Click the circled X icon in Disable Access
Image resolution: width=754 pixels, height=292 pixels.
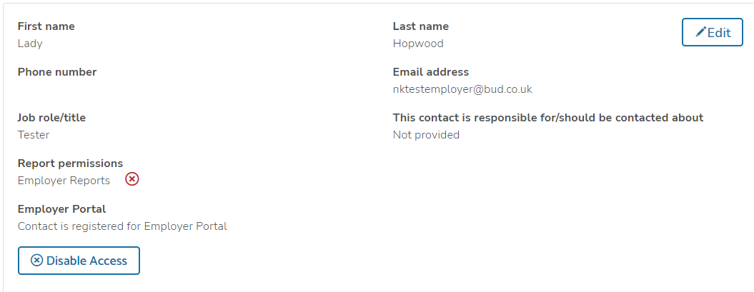(x=36, y=261)
